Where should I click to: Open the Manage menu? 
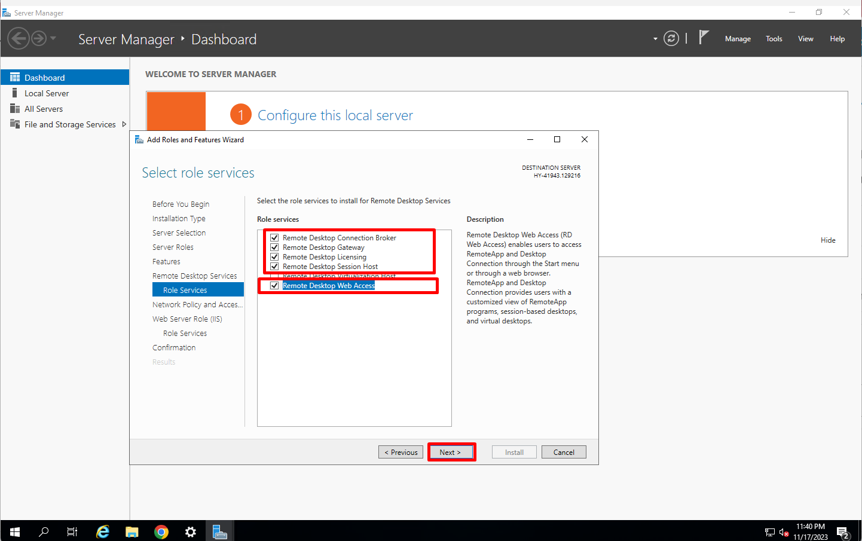pyautogui.click(x=738, y=39)
